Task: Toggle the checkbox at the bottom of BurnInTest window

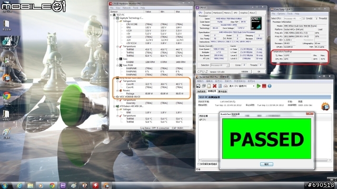Action: [199, 164]
